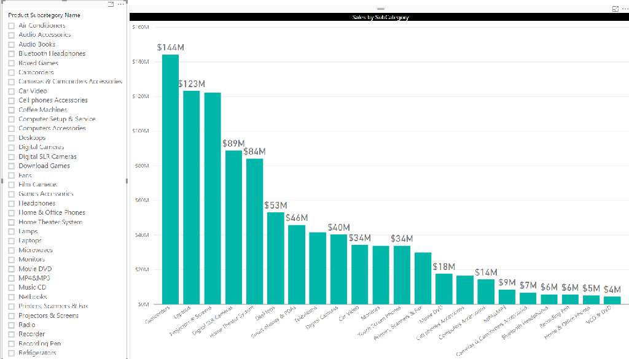Click Recording Pen x-axis label
The image size is (629, 359).
[555, 317]
